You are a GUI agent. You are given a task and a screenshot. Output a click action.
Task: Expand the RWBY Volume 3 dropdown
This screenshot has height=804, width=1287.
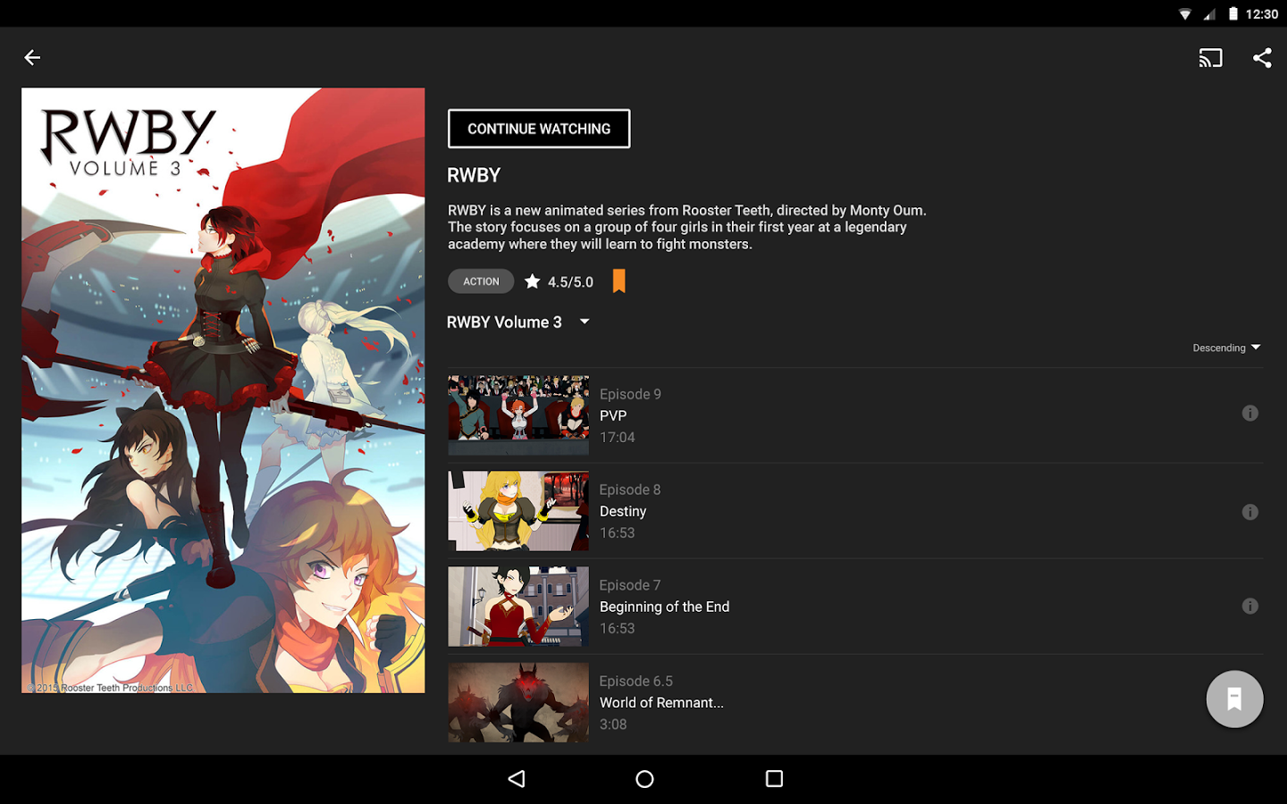(518, 322)
